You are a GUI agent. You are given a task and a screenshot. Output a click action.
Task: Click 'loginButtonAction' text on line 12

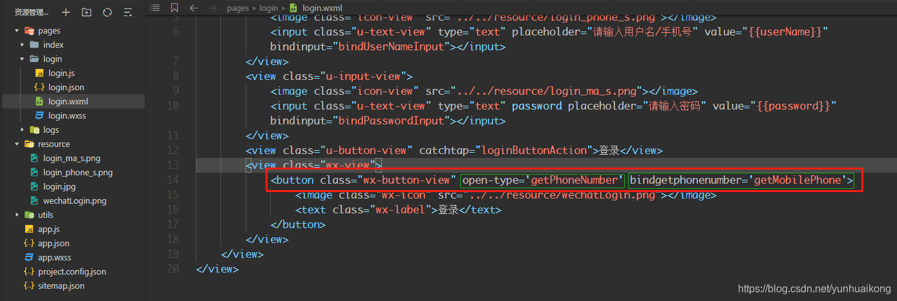534,150
